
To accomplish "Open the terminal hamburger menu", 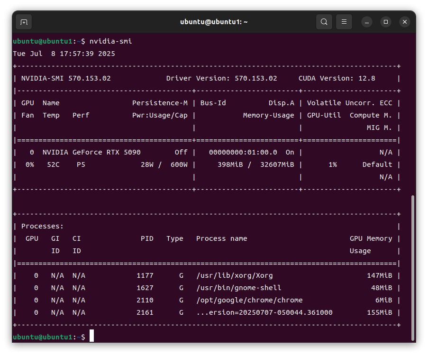I will point(344,22).
